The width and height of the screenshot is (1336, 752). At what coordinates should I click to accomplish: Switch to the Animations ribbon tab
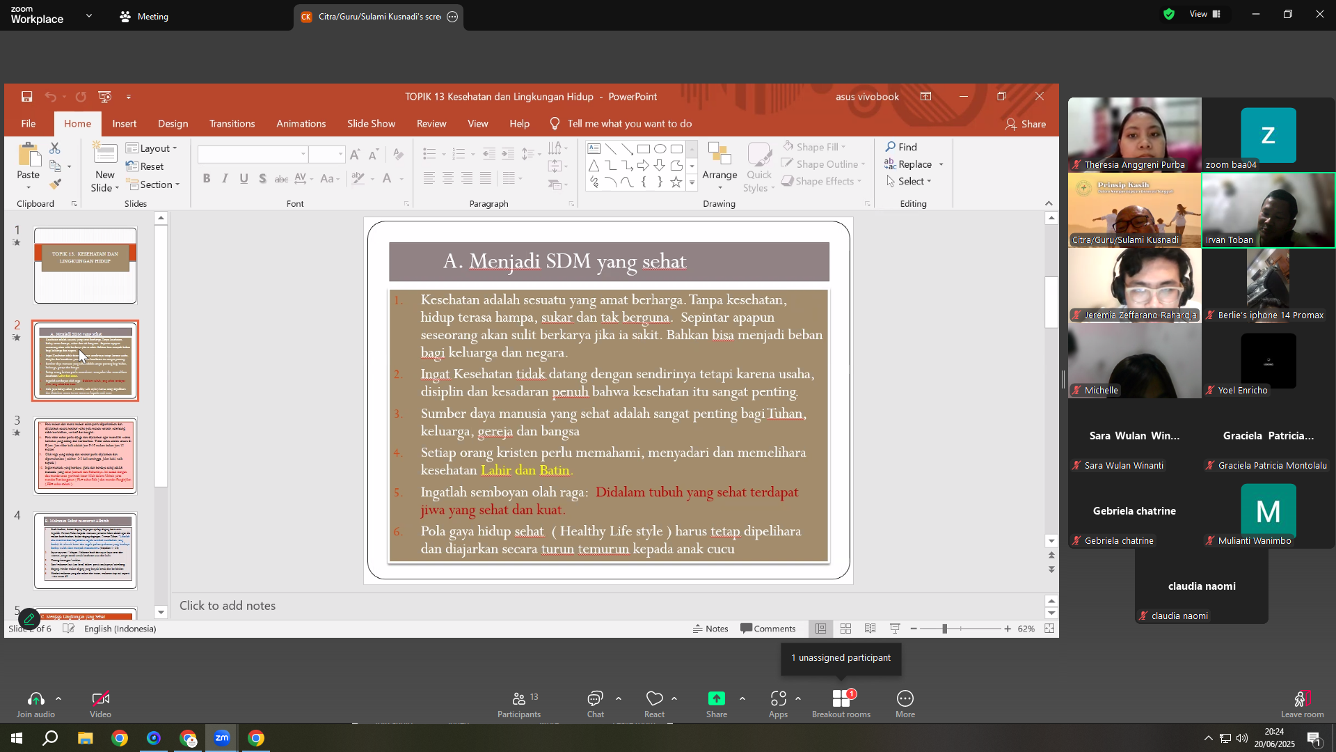(x=301, y=124)
